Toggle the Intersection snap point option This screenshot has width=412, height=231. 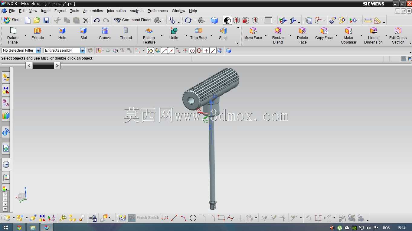[x=185, y=51]
